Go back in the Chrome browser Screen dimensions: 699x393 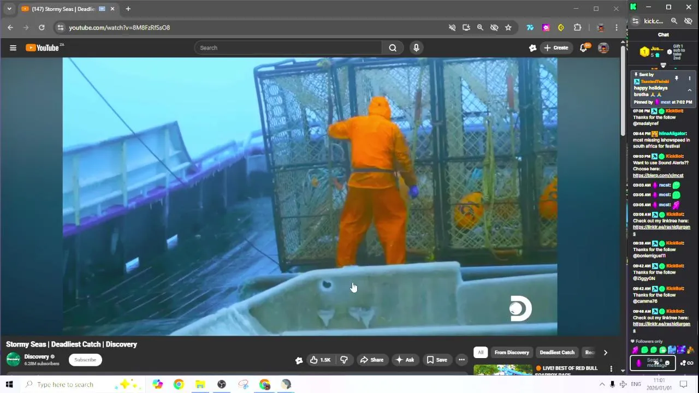click(x=10, y=27)
